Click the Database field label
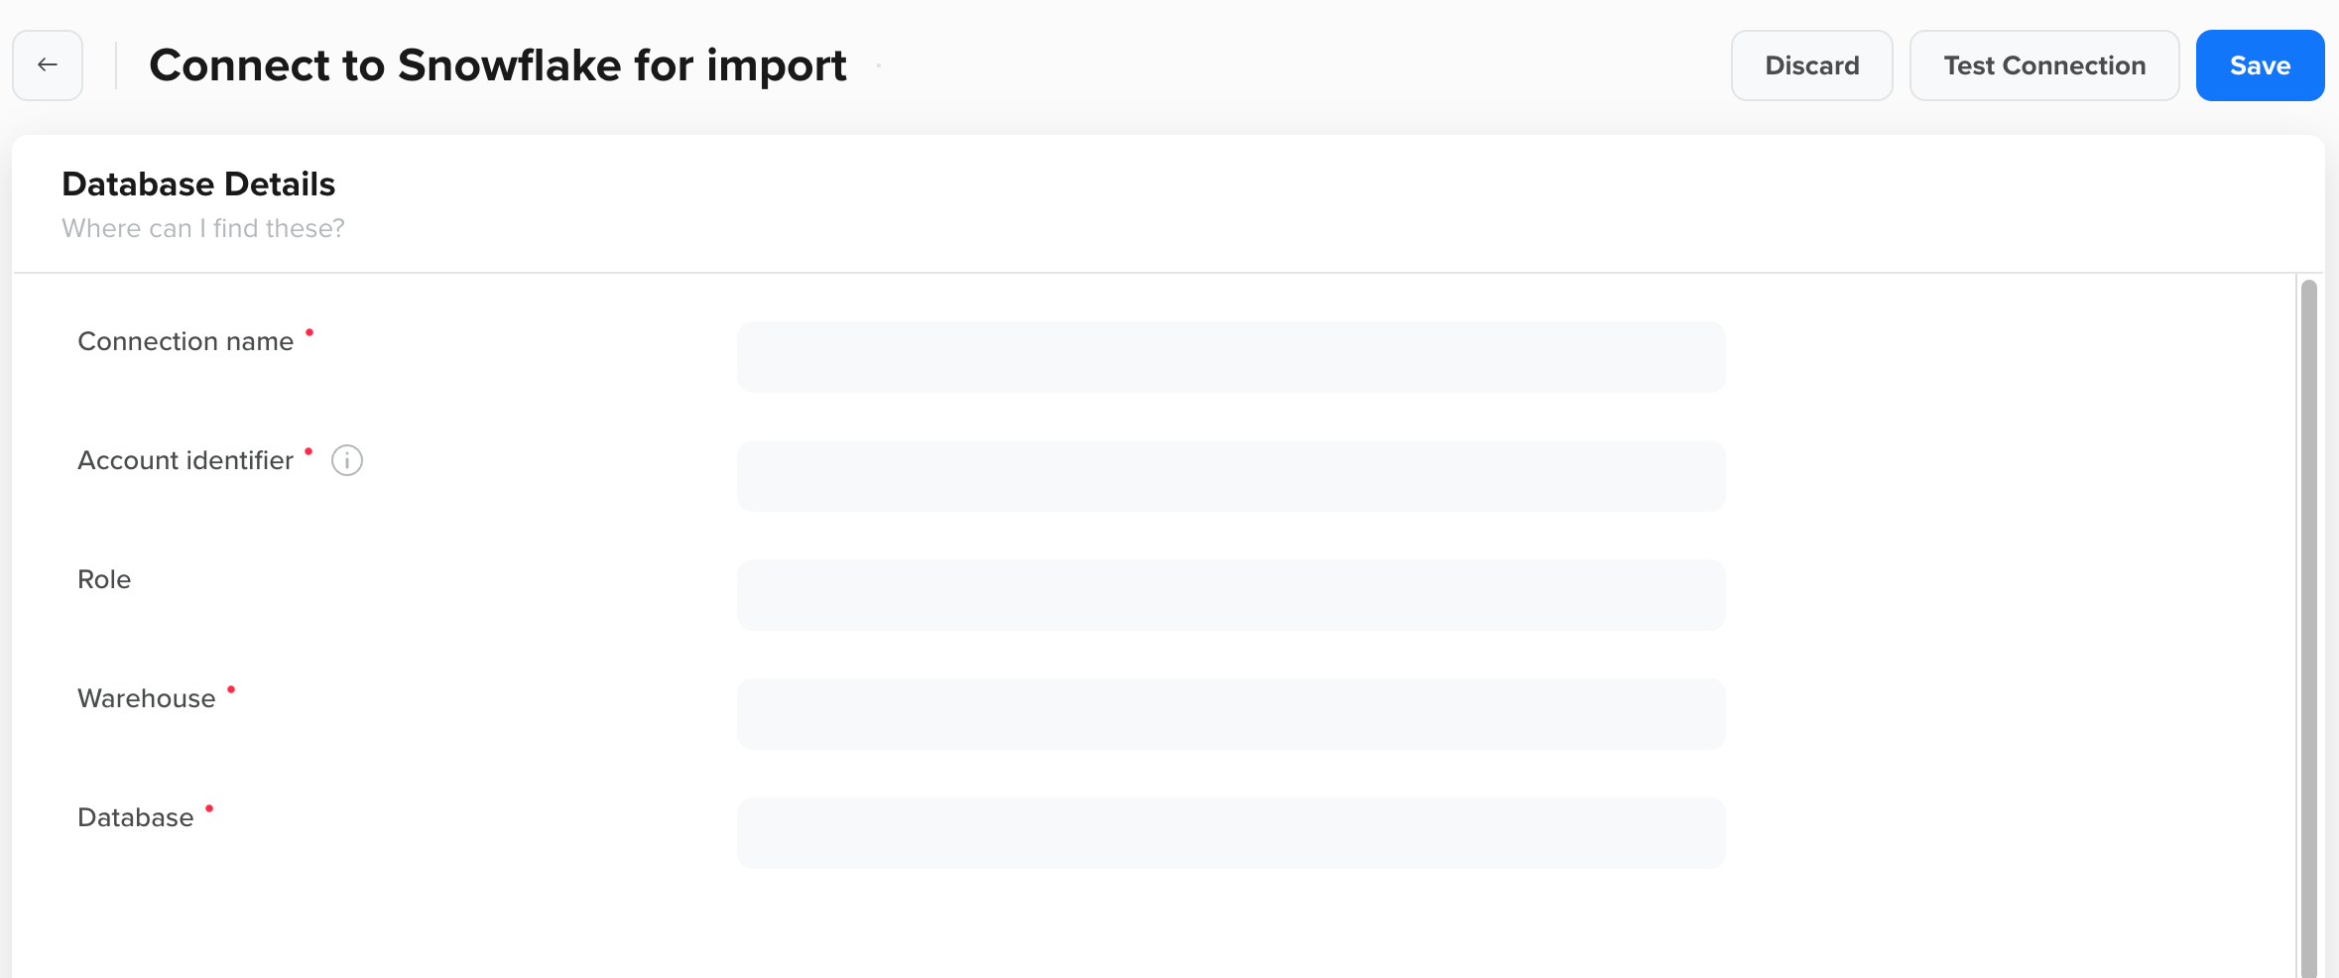This screenshot has height=978, width=2339. tap(135, 816)
